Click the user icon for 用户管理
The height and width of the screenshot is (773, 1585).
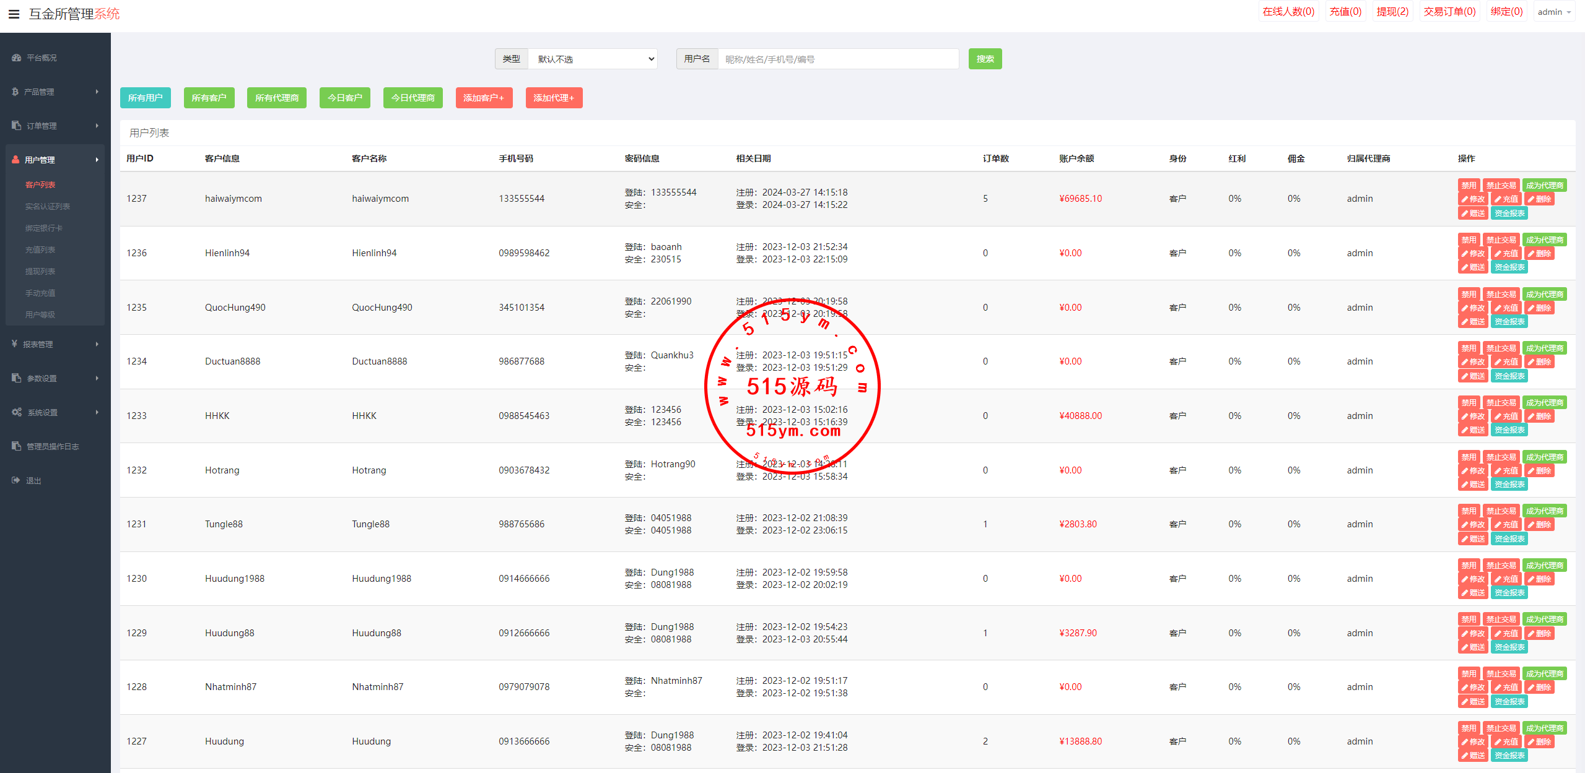pyautogui.click(x=16, y=160)
